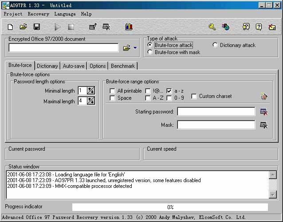Click the Help question mark toolbar icon
Viewport: 283px width, 222px height.
(259, 27)
